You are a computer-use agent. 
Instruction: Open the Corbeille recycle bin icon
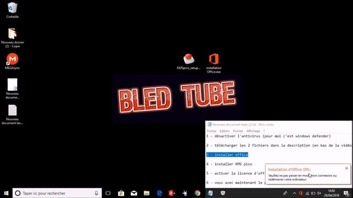(x=12, y=10)
